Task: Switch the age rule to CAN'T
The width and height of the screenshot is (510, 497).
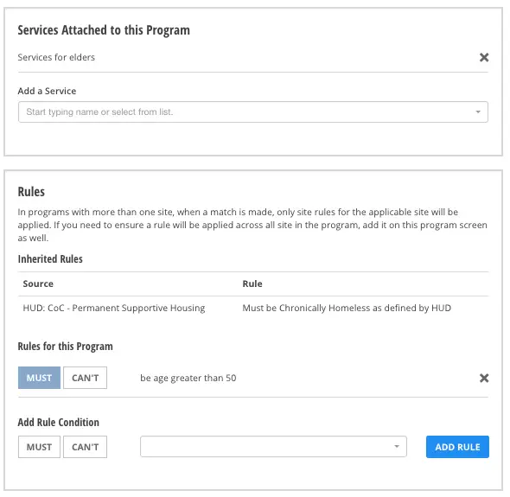Action: pyautogui.click(x=85, y=378)
